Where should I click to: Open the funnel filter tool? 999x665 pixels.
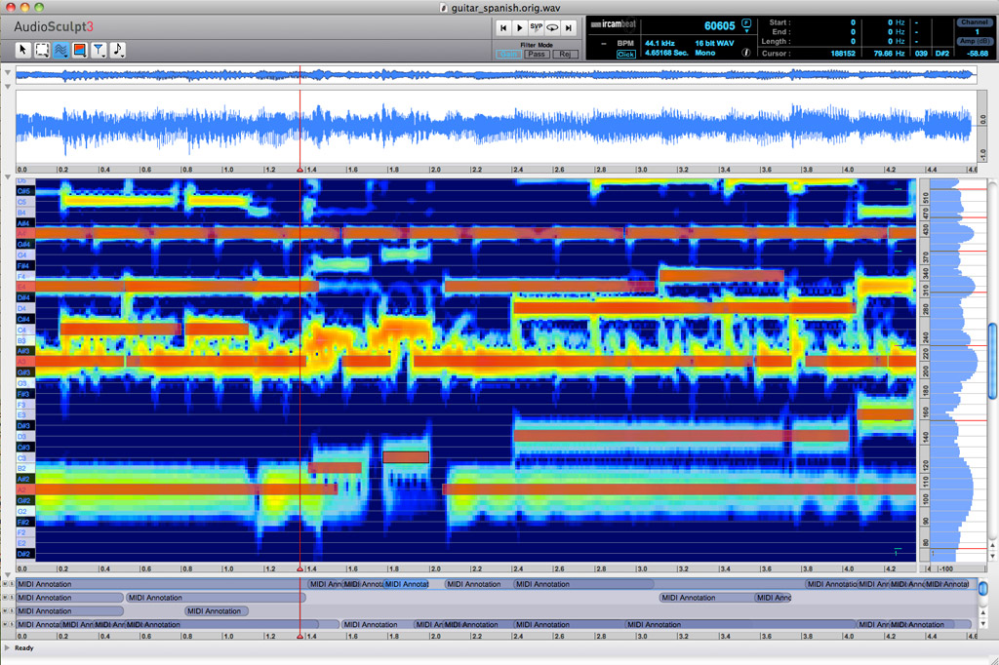pos(99,50)
